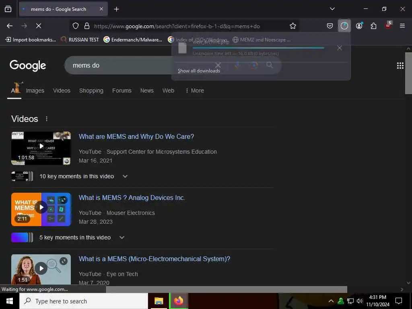
Task: Open the Windows Start menu
Action: pos(10,301)
